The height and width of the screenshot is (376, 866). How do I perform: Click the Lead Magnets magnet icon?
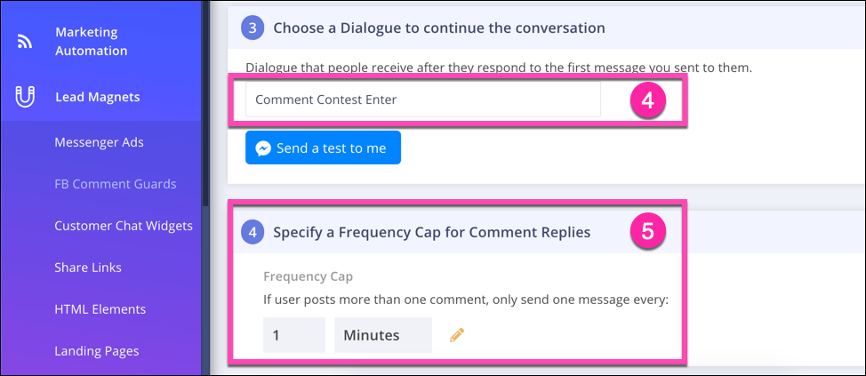pos(25,97)
